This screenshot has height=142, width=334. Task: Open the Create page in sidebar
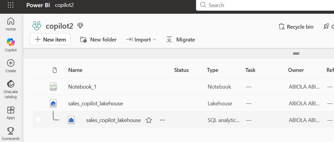click(x=11, y=66)
